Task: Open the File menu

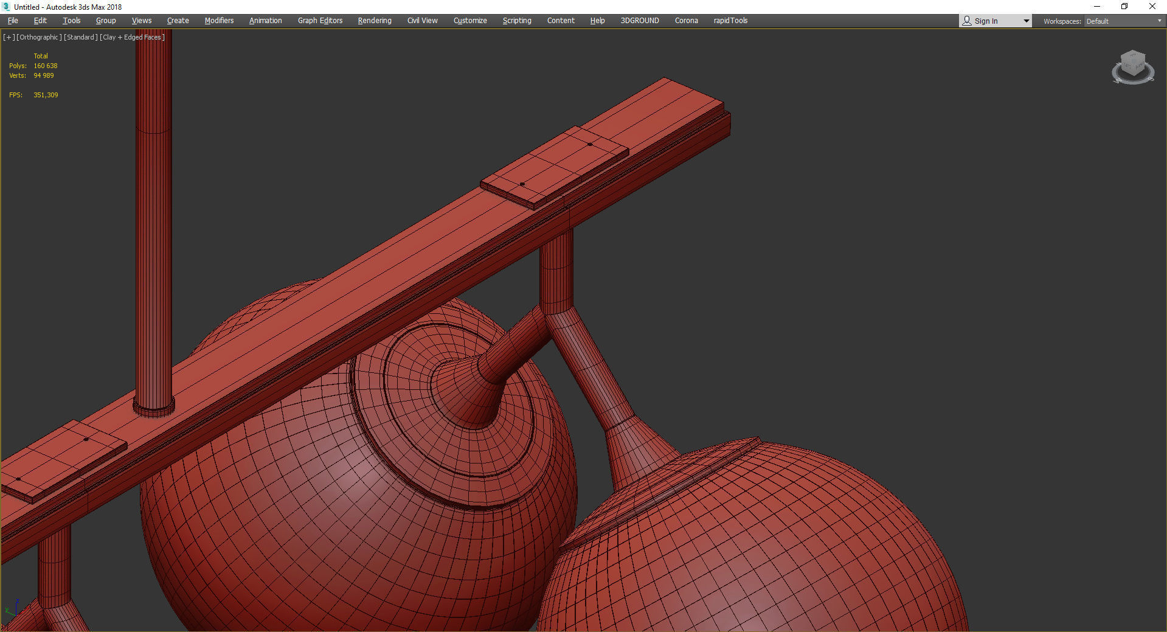Action: [x=13, y=21]
